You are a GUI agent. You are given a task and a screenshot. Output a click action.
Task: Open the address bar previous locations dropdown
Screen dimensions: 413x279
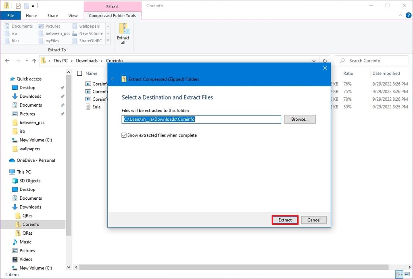pos(314,60)
